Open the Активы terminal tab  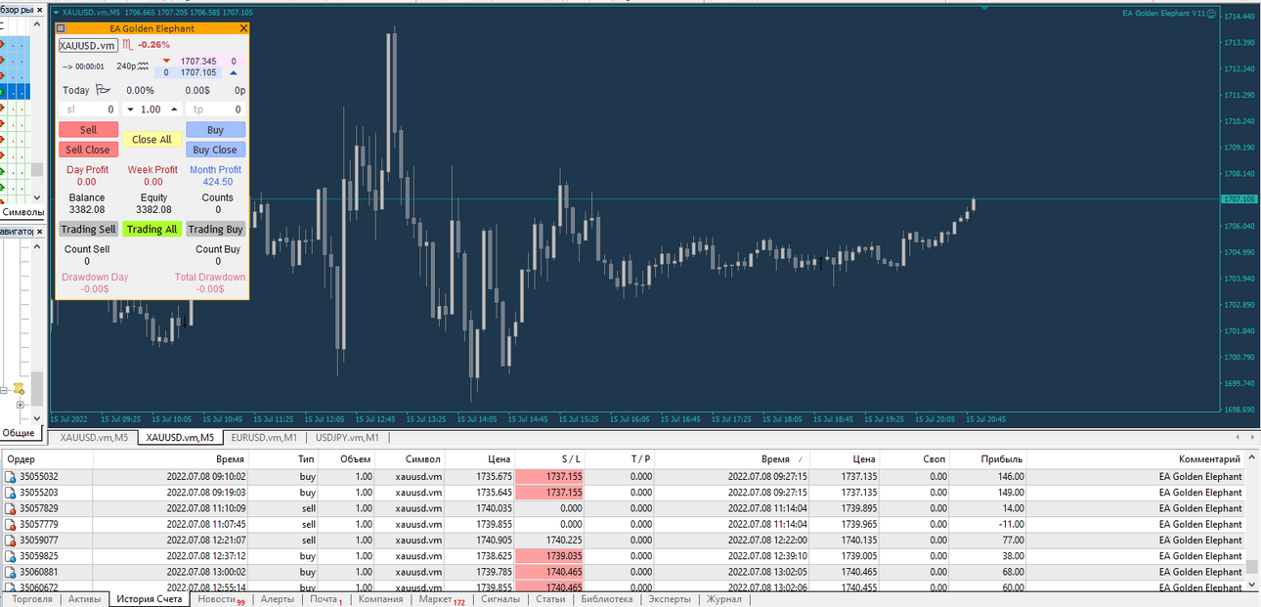click(84, 599)
